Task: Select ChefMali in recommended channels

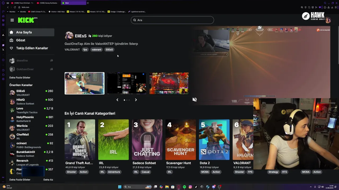Action: click(x=31, y=136)
